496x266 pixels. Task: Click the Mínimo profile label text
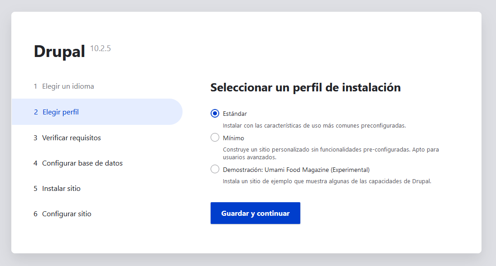(234, 138)
